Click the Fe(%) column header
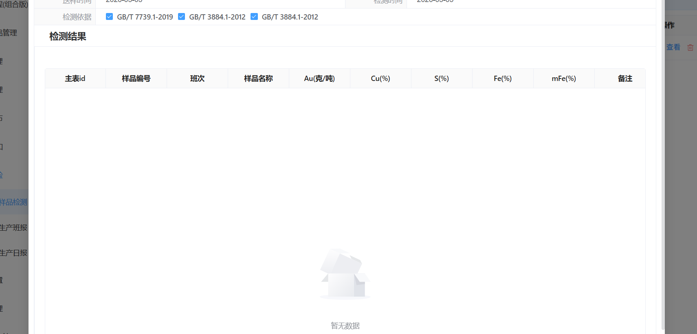The image size is (697, 334). (503, 79)
